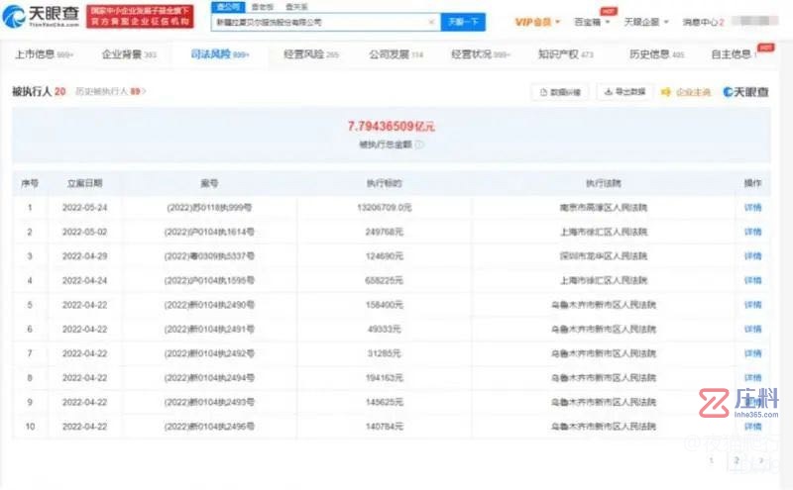
Task: Select the 查关系 search tab
Action: (x=296, y=7)
